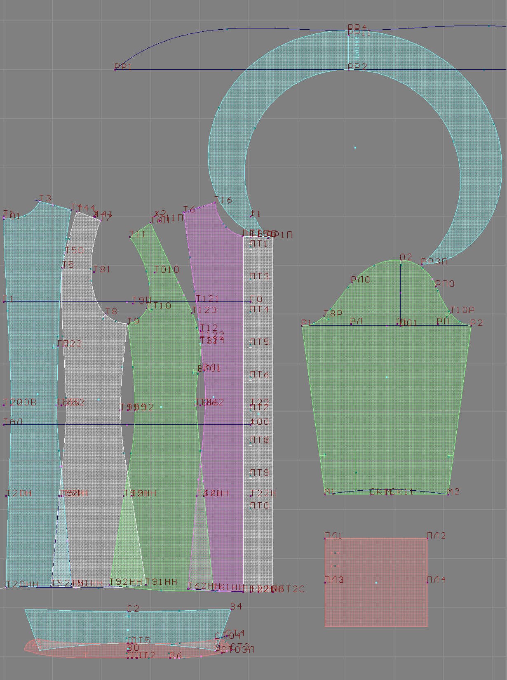This screenshot has width=507, height=680.
Task: Select point T16 on the front shoulder
Action: pyautogui.click(x=215, y=203)
